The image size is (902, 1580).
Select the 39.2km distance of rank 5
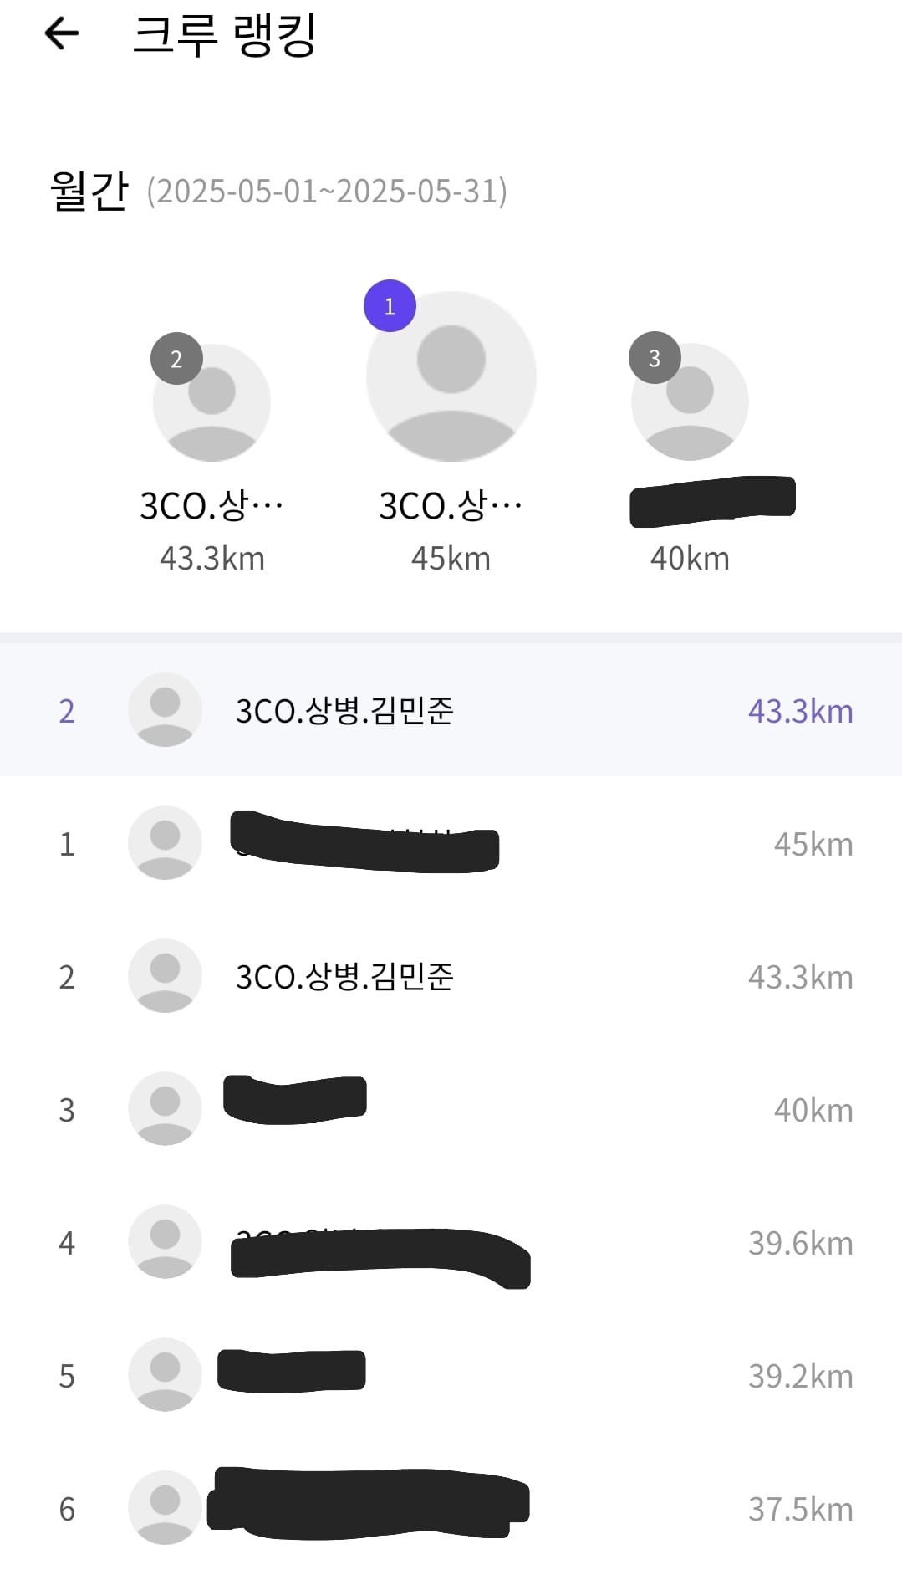click(800, 1377)
